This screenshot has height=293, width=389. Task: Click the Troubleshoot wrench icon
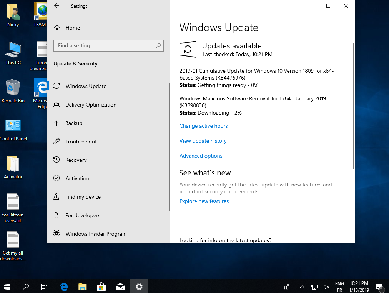click(x=57, y=142)
